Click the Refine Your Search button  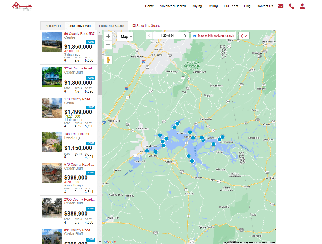click(x=112, y=25)
